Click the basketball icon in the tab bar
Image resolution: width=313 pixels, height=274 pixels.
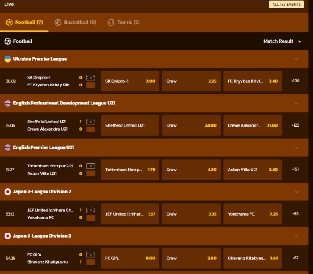[x=58, y=23]
